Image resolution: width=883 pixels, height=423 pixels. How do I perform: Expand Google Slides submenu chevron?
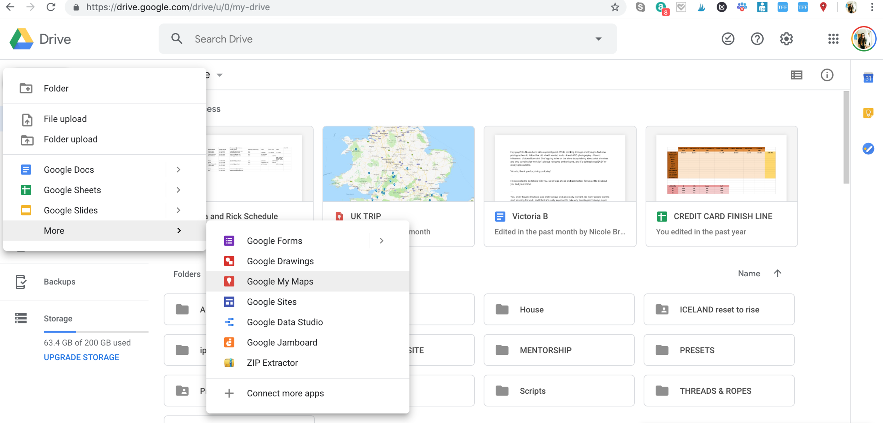178,210
